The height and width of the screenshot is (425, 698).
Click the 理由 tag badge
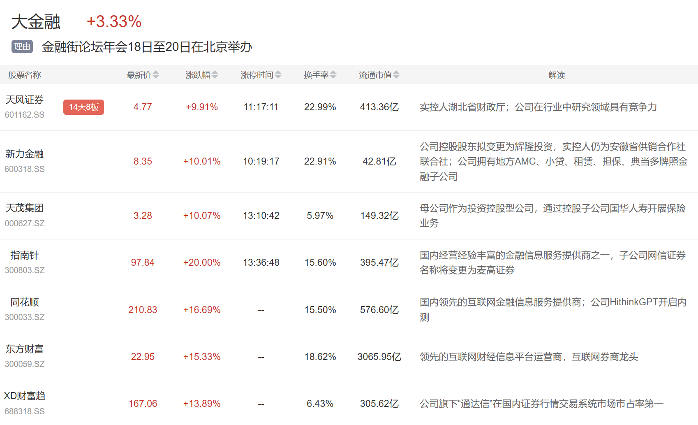pos(22,47)
